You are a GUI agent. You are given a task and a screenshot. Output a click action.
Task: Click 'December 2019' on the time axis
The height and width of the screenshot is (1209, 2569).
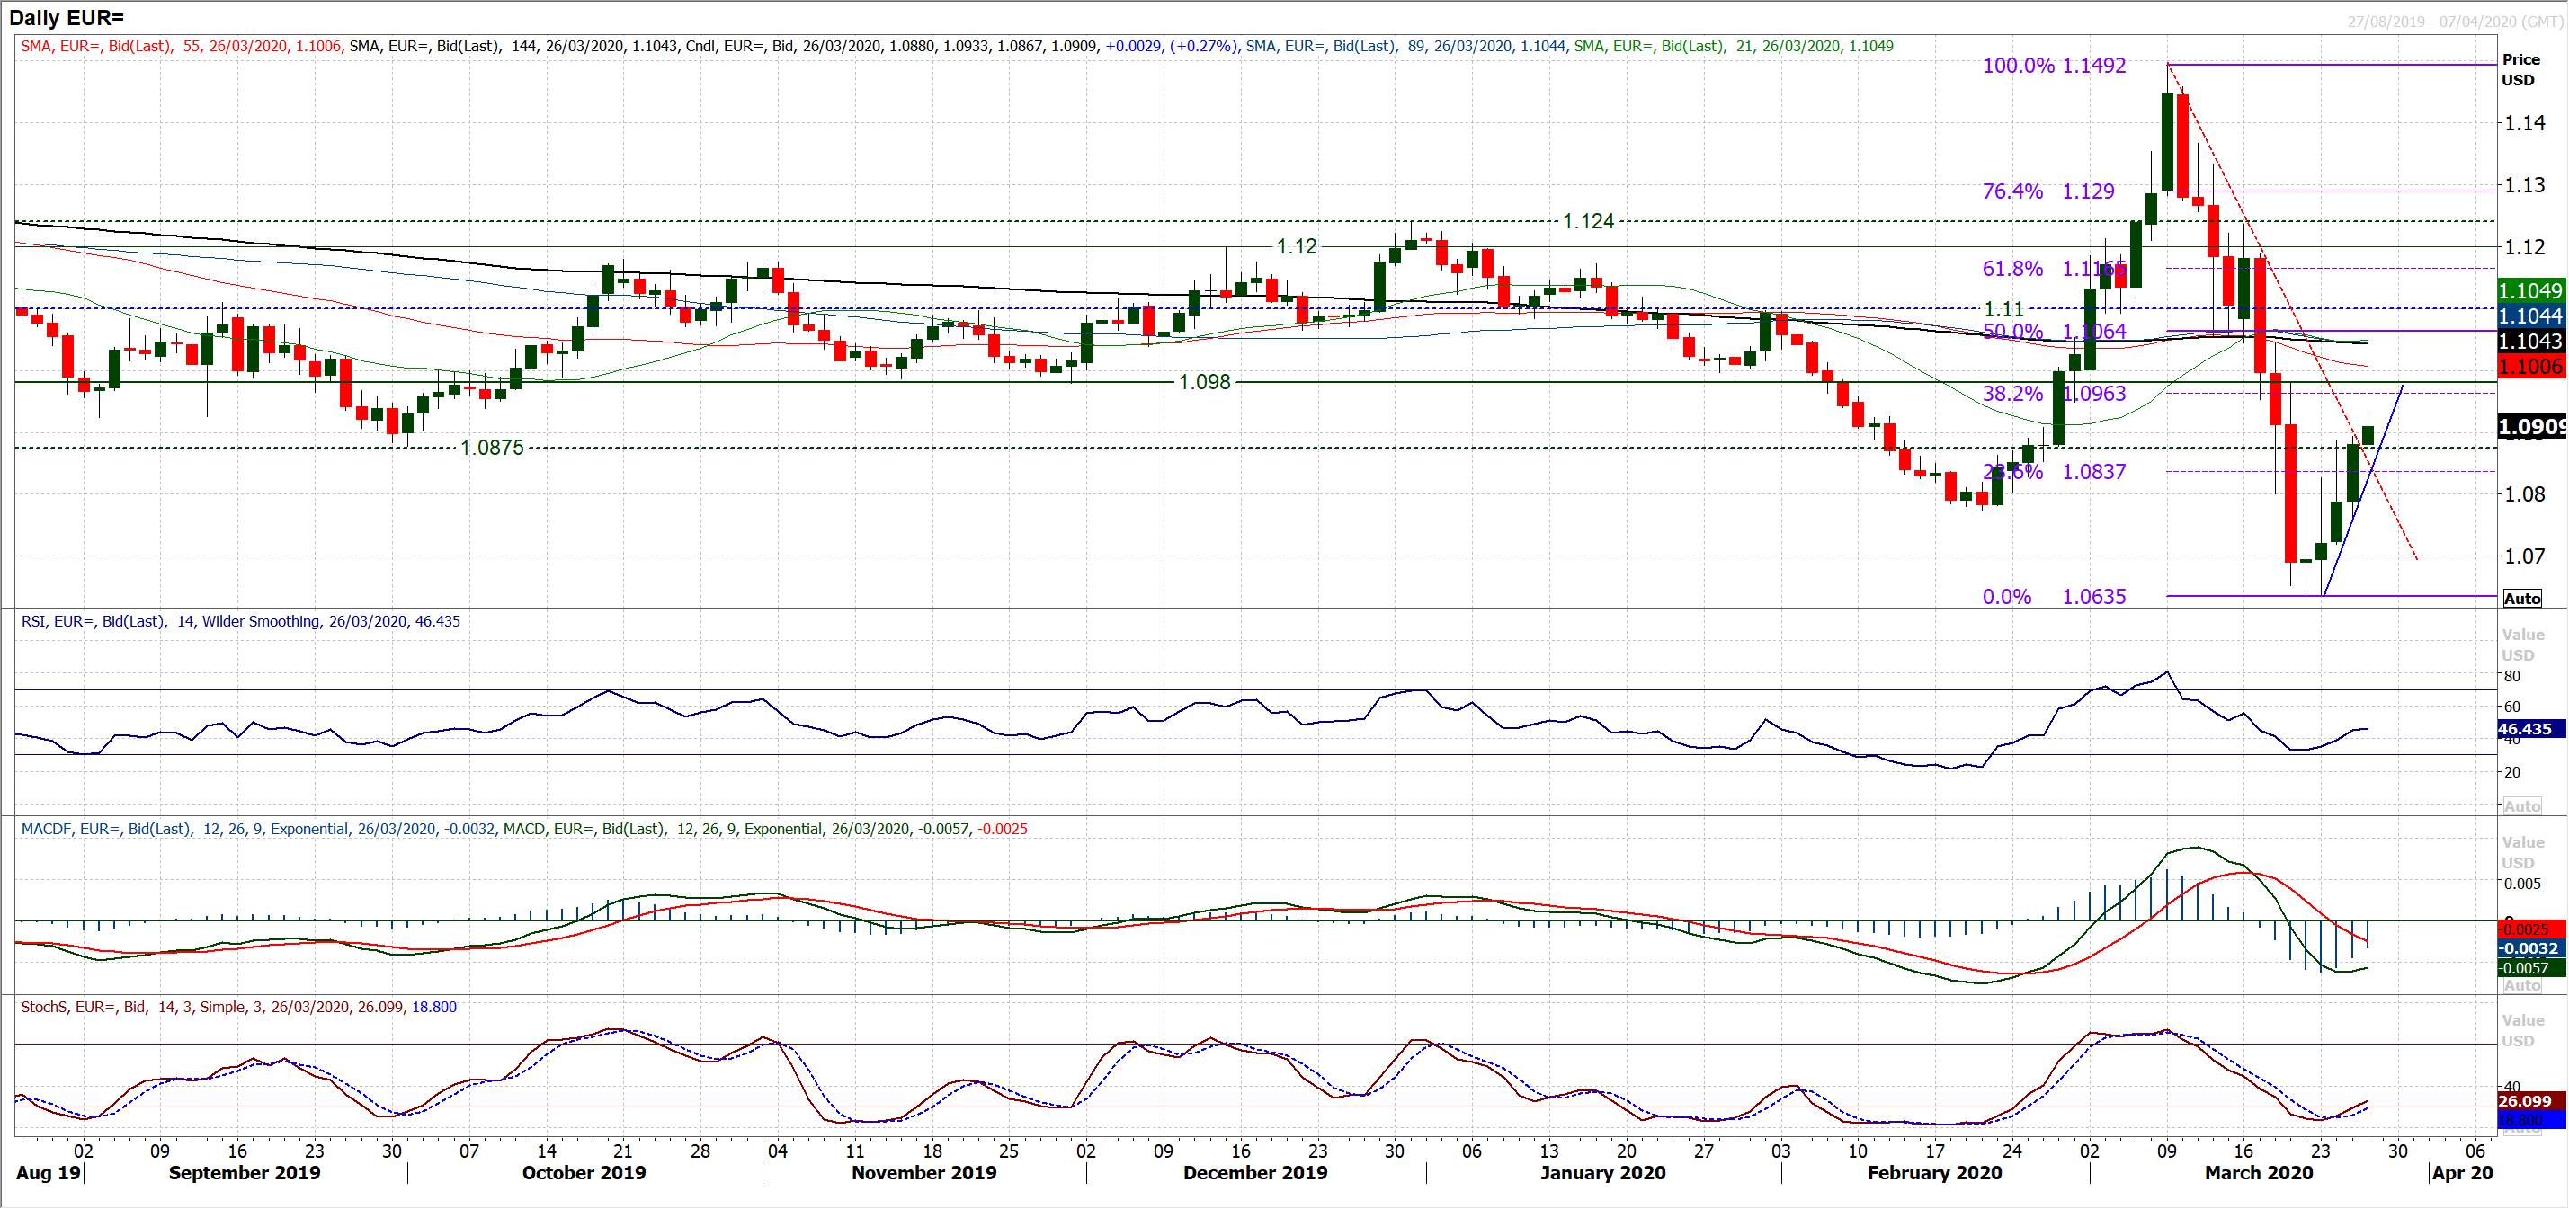[x=1255, y=1173]
